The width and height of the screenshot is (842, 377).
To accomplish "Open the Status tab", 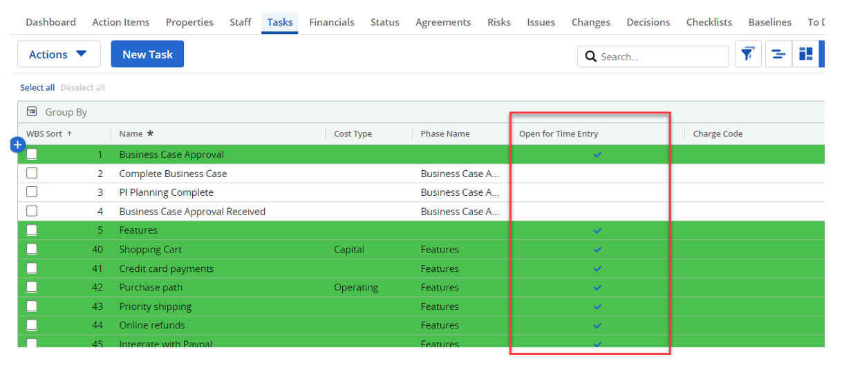I will [x=385, y=22].
